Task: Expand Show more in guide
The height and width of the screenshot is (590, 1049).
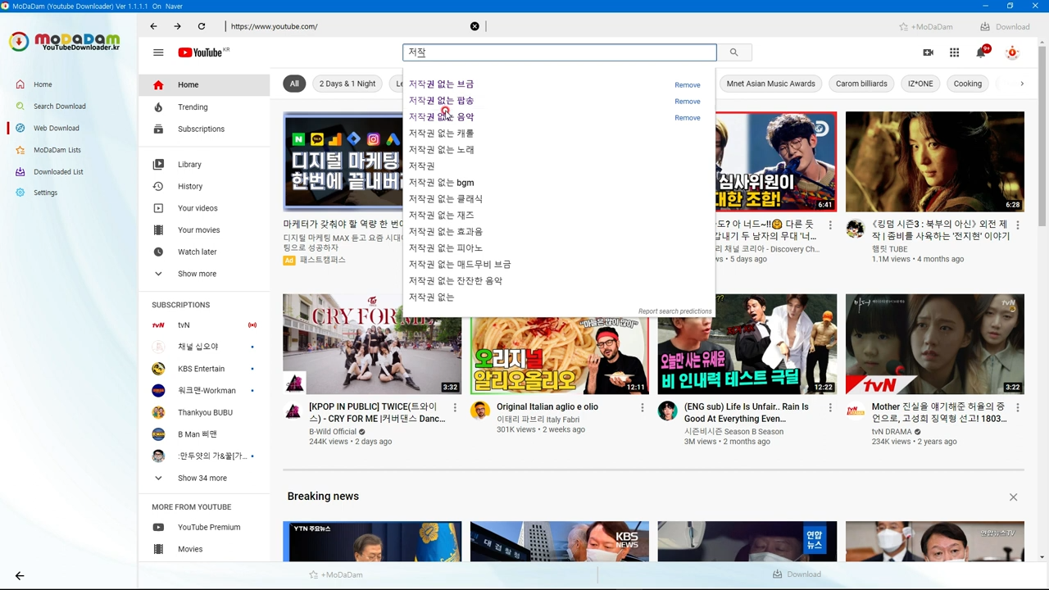Action: pos(204,274)
